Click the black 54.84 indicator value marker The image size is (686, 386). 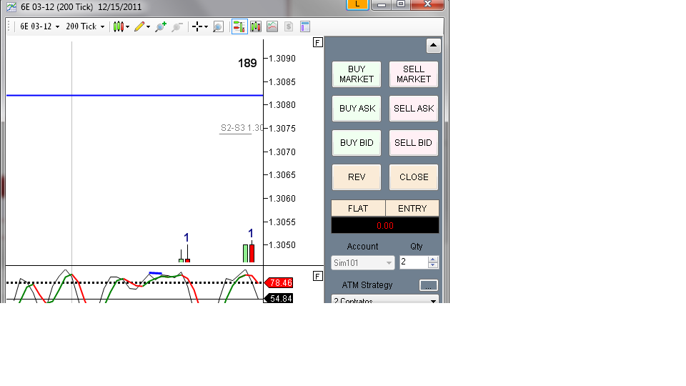point(279,299)
